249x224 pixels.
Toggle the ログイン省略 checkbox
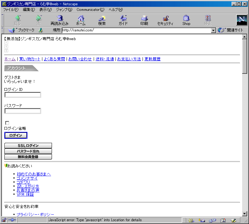click(x=7, y=123)
